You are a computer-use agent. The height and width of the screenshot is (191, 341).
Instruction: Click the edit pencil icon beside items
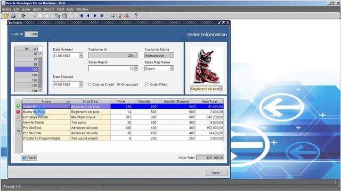18,118
